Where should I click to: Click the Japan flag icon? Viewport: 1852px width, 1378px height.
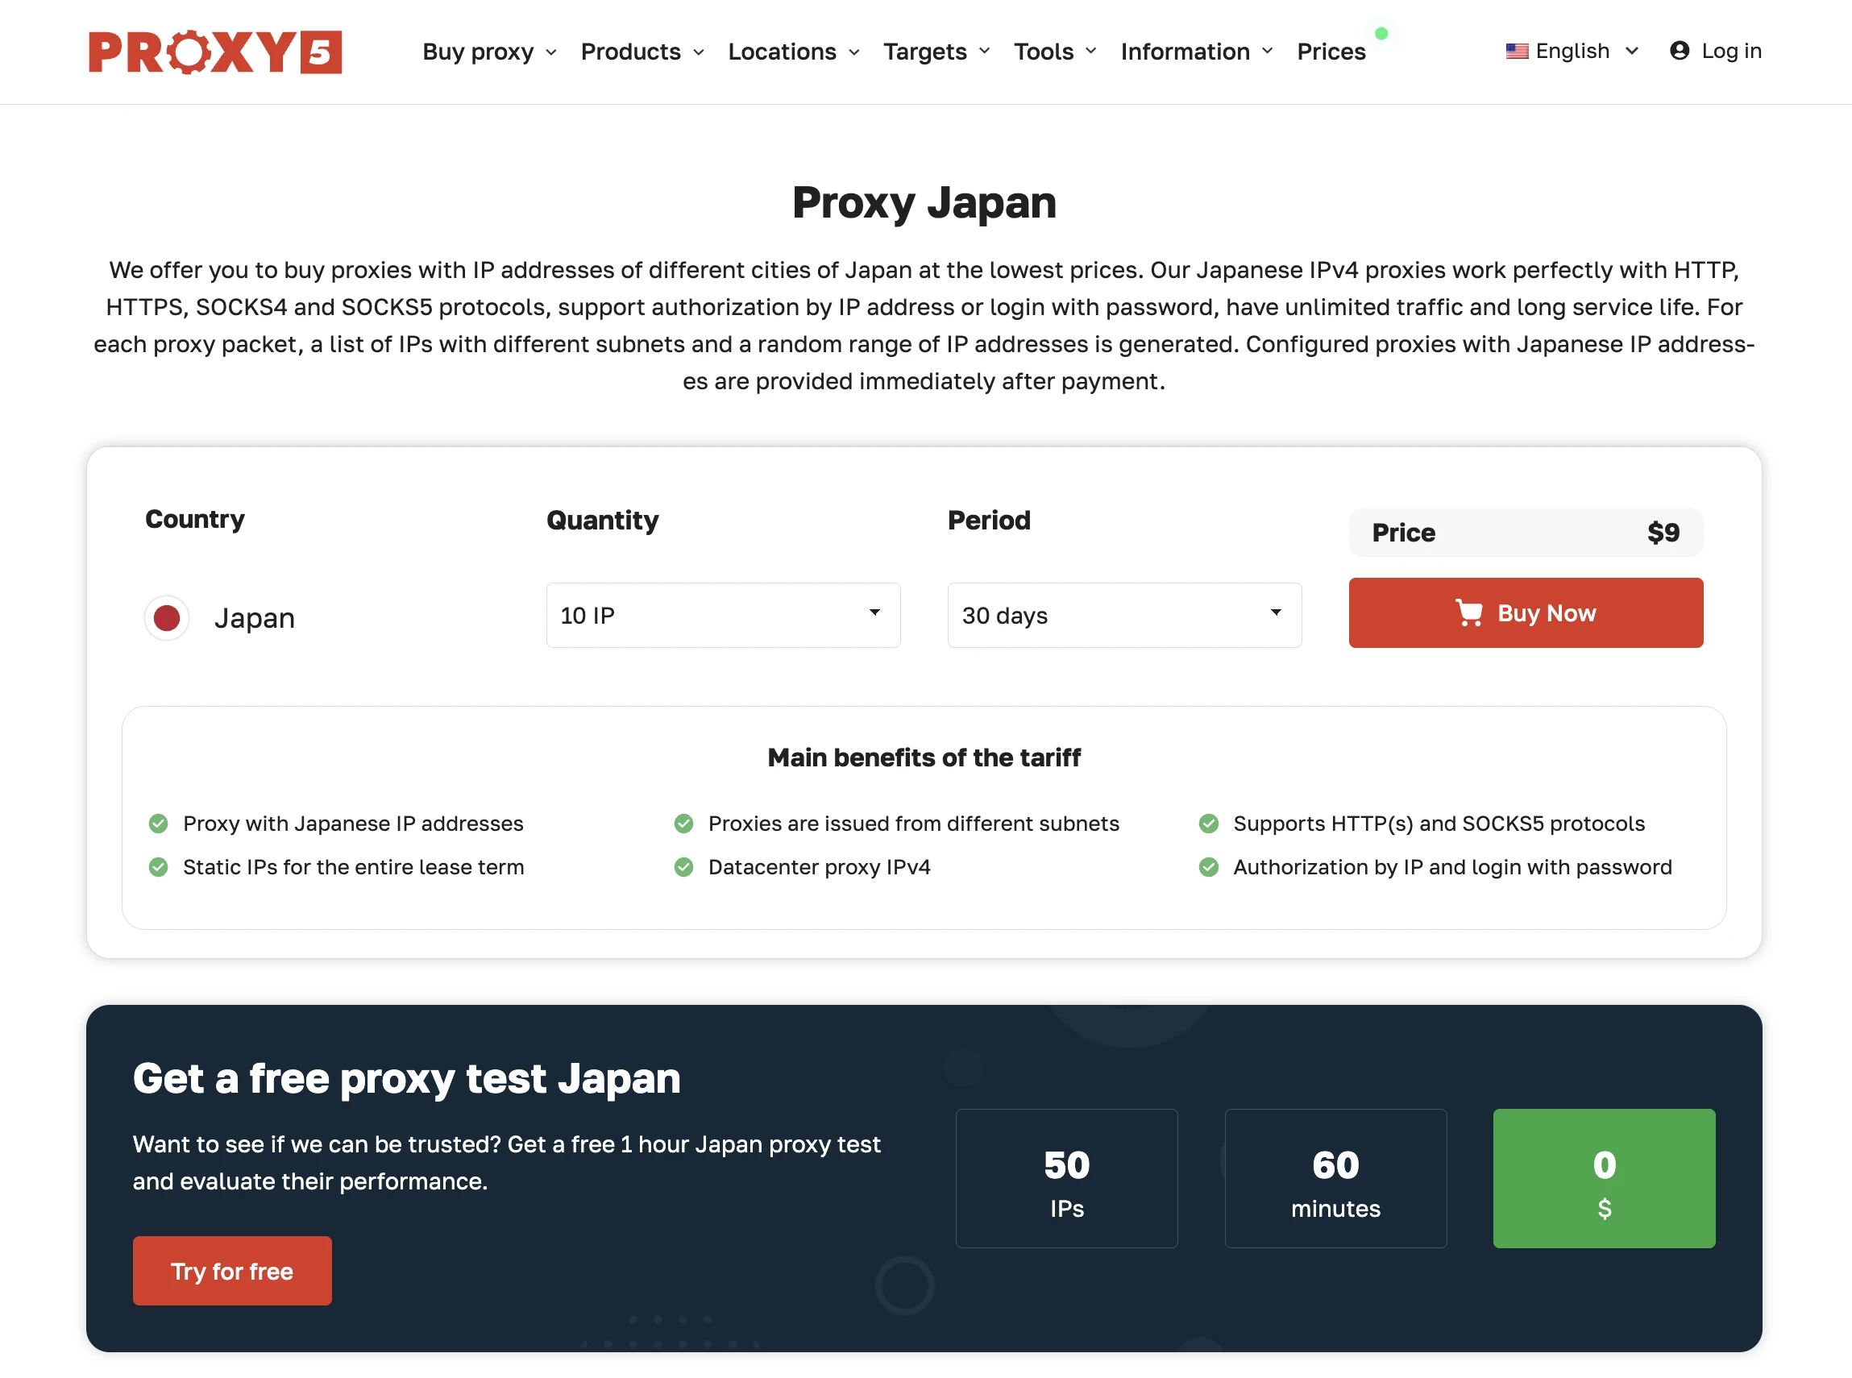click(167, 618)
